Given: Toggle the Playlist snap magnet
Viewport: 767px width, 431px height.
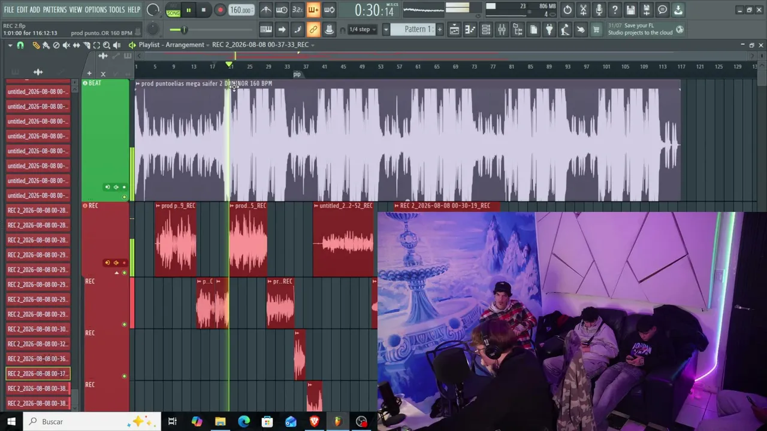Looking at the screenshot, I should (20, 45).
